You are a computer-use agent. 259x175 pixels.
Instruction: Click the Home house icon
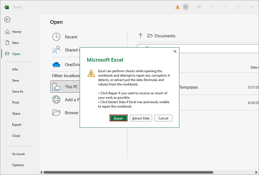click(7, 31)
